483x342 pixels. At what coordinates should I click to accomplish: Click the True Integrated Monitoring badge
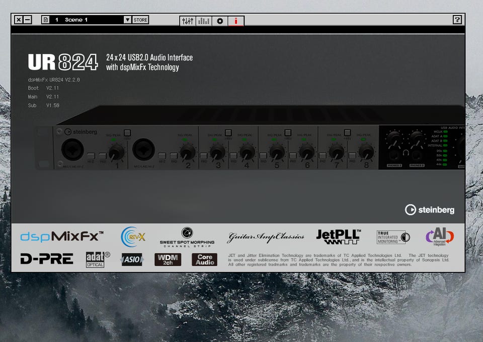point(393,237)
